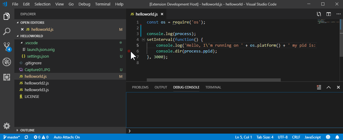Screen dimensions: 343x140
Task: Open the Manage gear icon
Action: [x=7, y=126]
